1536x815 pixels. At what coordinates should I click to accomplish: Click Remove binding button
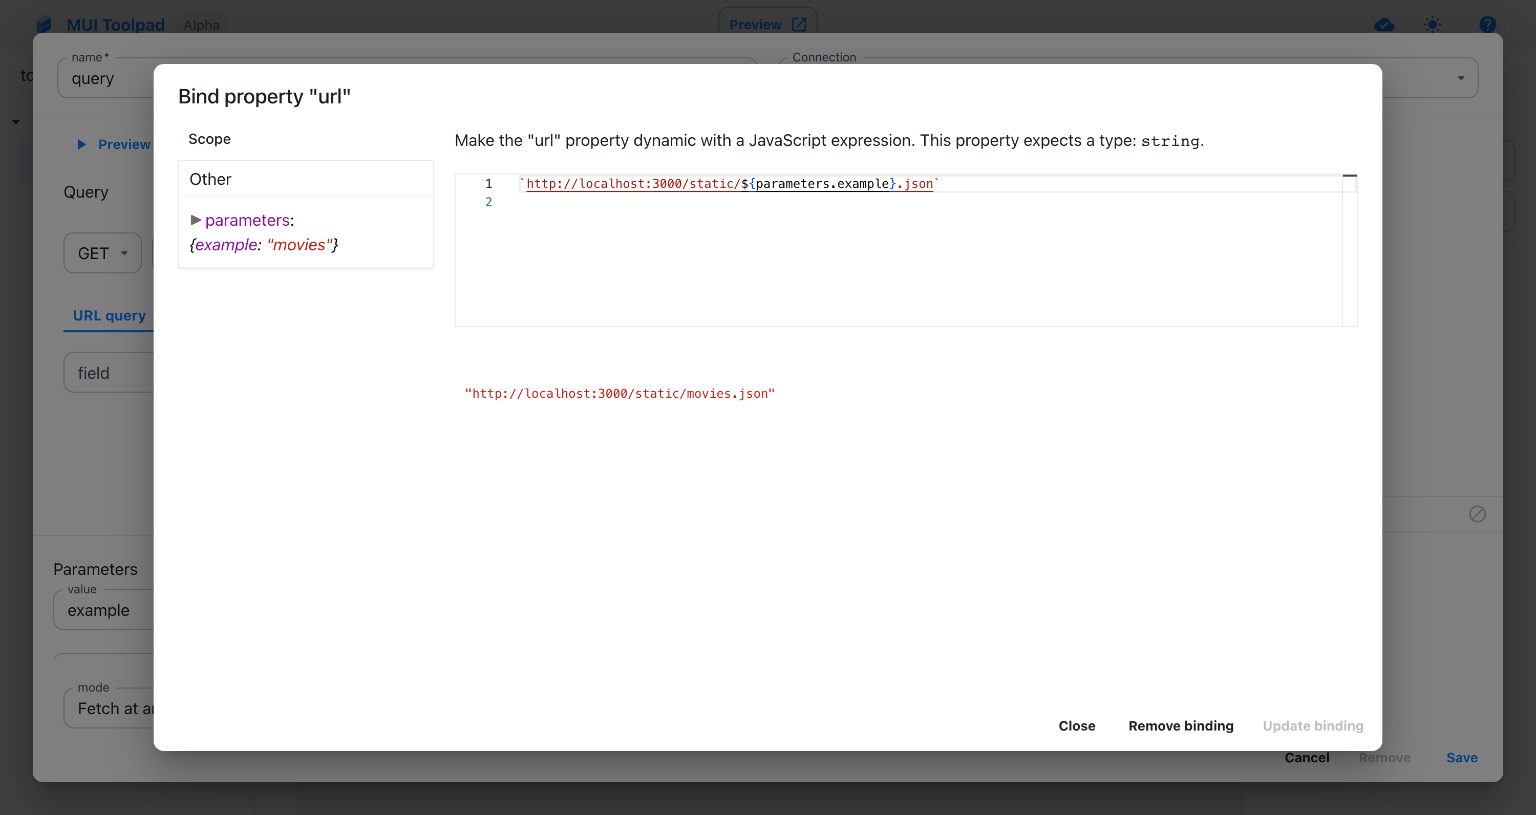(x=1182, y=725)
